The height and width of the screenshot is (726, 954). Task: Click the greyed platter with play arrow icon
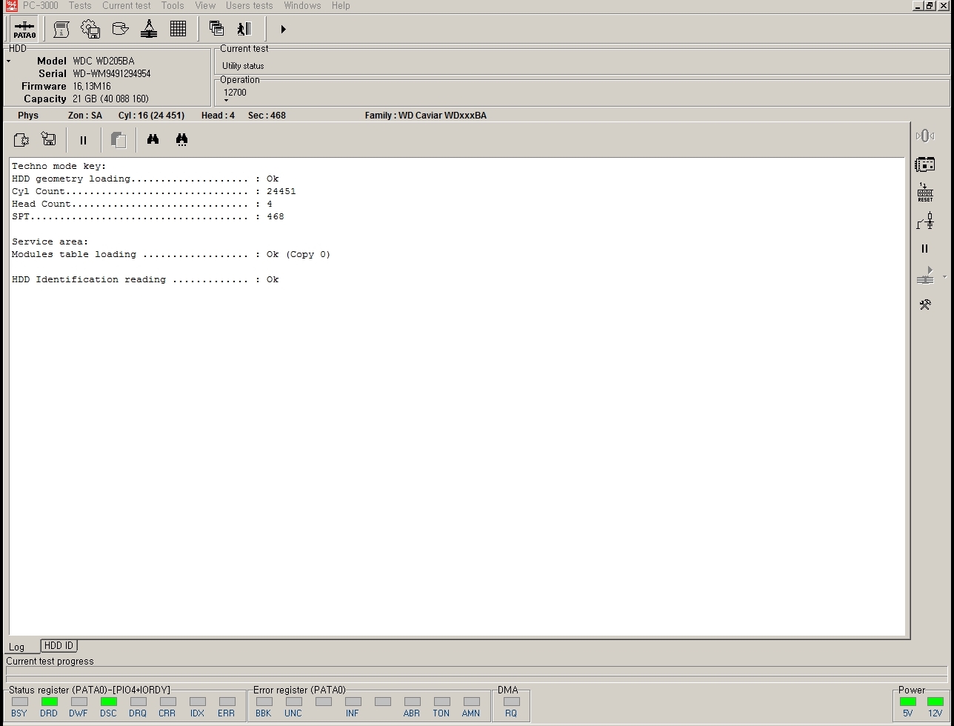[925, 276]
